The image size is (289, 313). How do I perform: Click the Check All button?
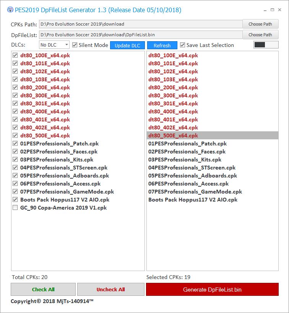pyautogui.click(x=43, y=289)
